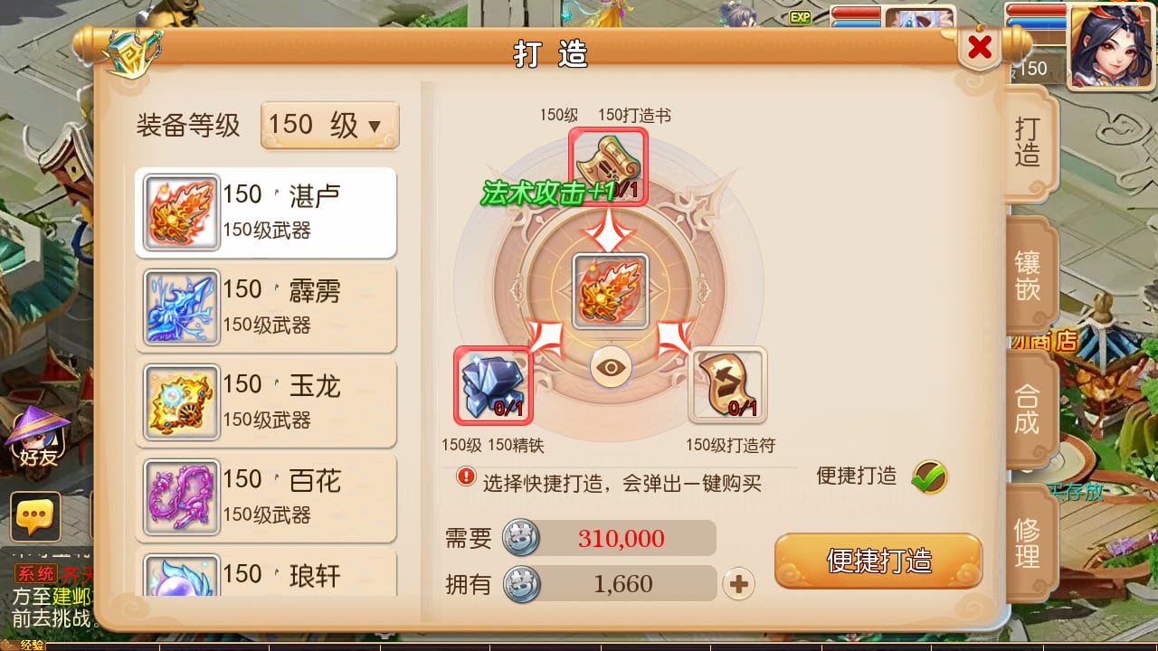Select the 150精铁 ore material slot
This screenshot has height=651, width=1158.
point(493,385)
